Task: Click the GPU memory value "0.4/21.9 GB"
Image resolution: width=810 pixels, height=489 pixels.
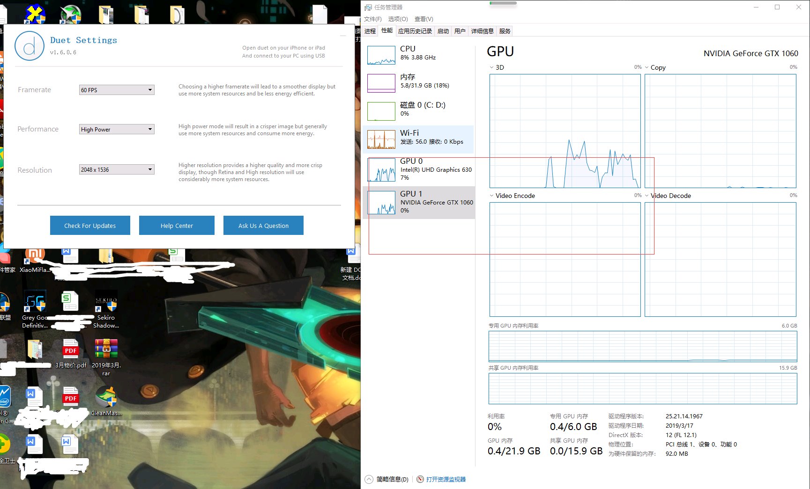Action: [514, 451]
